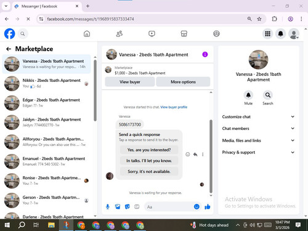Show hidden system tray icons chevron

click(x=238, y=225)
